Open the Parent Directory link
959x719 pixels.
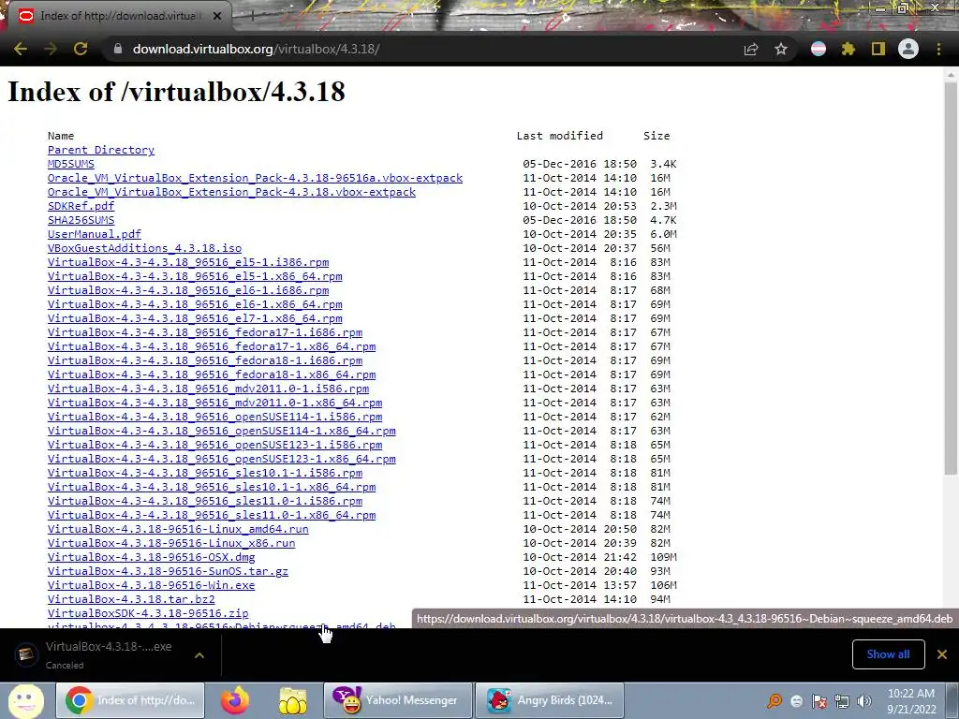tap(101, 150)
